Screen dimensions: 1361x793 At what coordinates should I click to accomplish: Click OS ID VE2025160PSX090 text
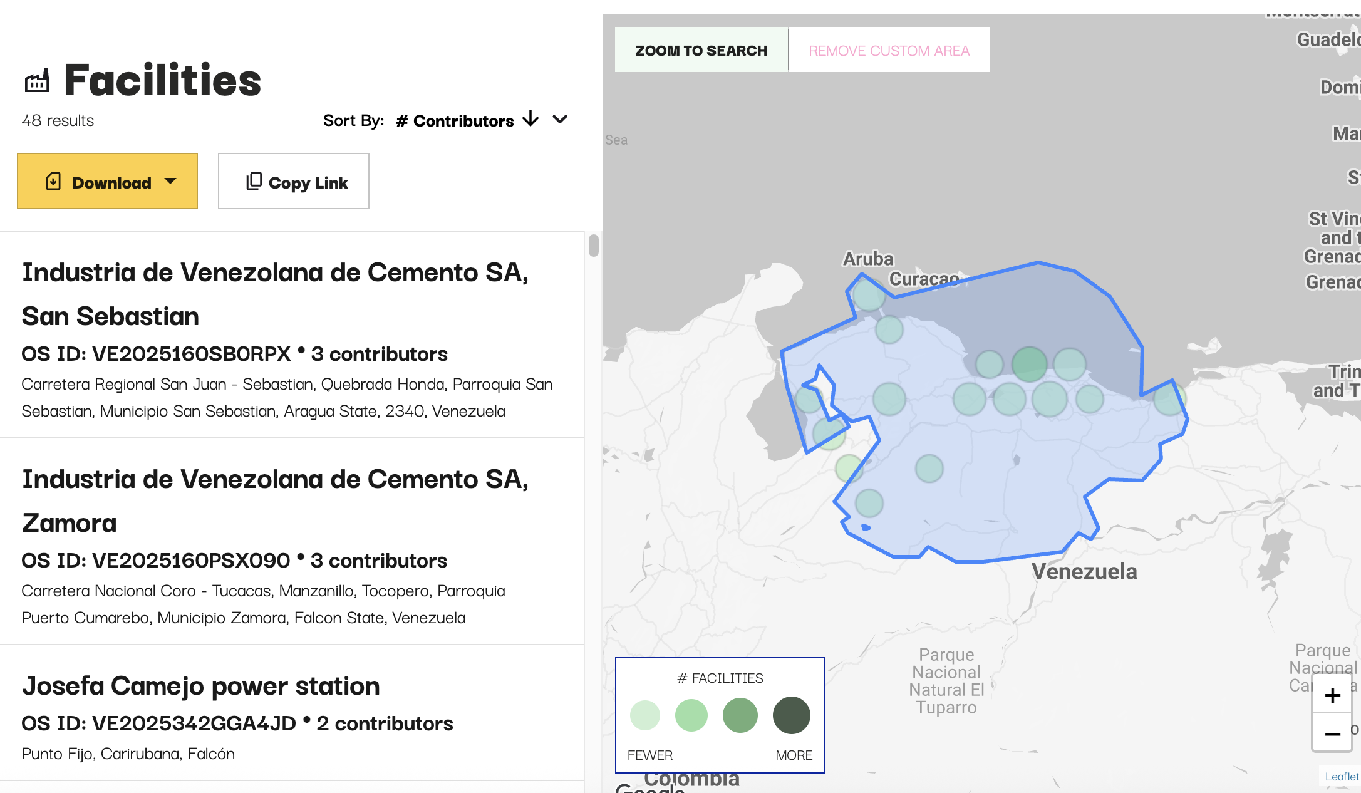tap(156, 561)
